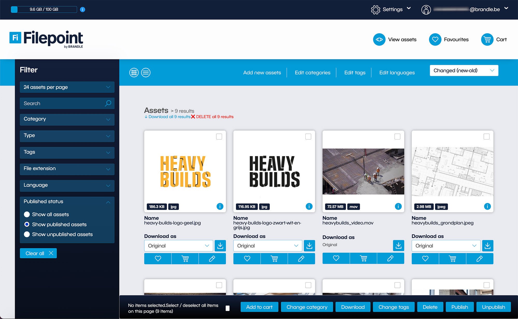Open the floor plan thumbnail
This screenshot has height=319, width=518.
[452, 172]
